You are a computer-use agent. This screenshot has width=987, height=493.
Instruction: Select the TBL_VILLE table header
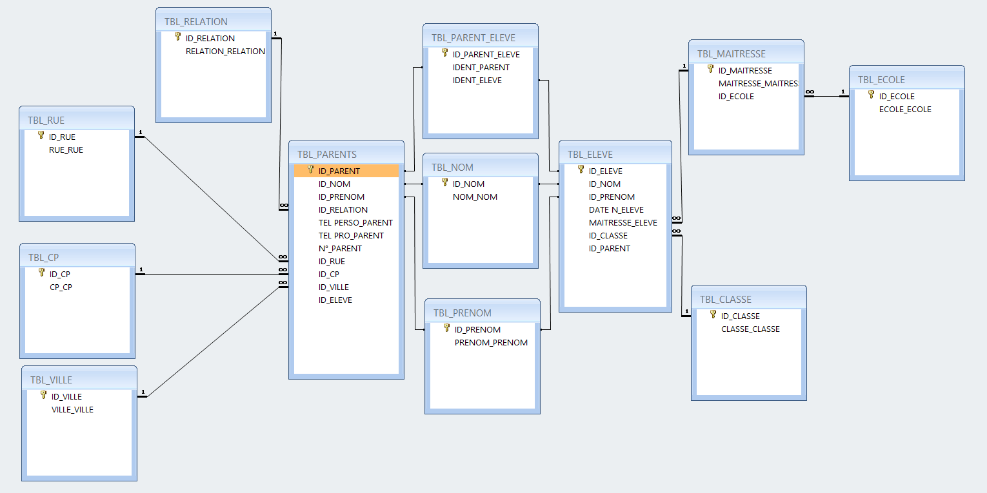pyautogui.click(x=79, y=380)
